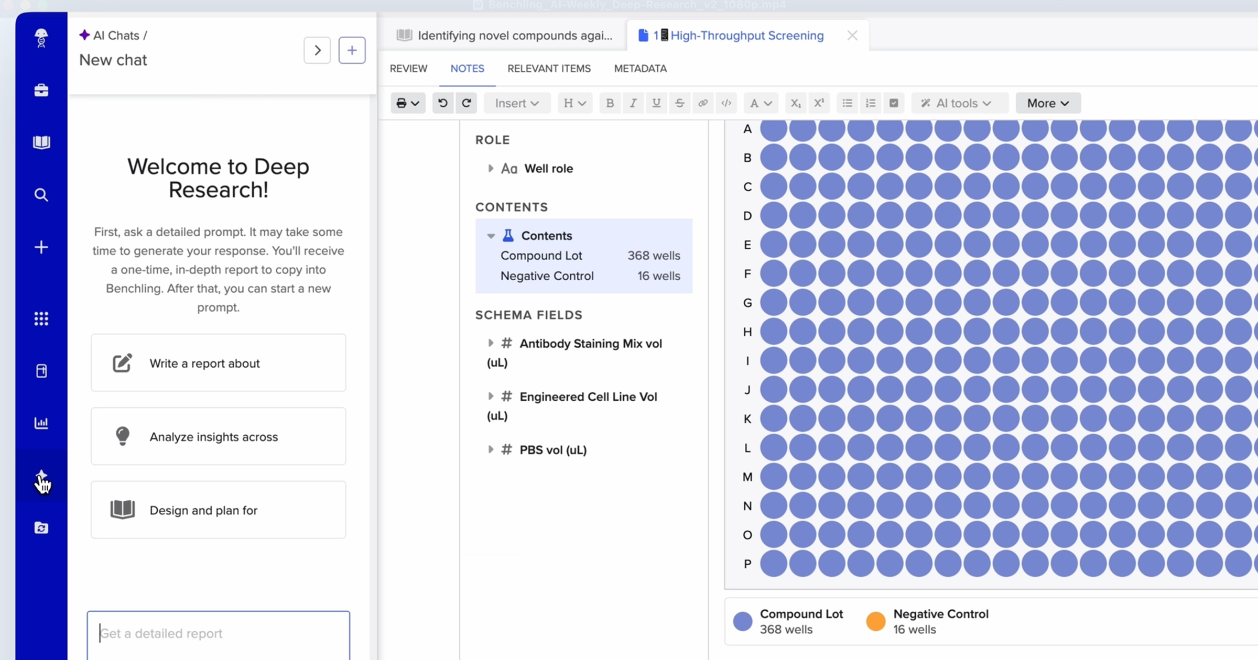
Task: Open the Insert dropdown menu
Action: [x=517, y=103]
